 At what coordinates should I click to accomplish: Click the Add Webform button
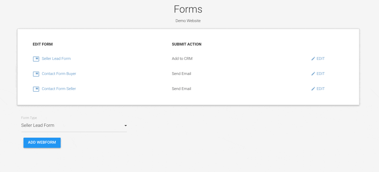[x=42, y=143]
